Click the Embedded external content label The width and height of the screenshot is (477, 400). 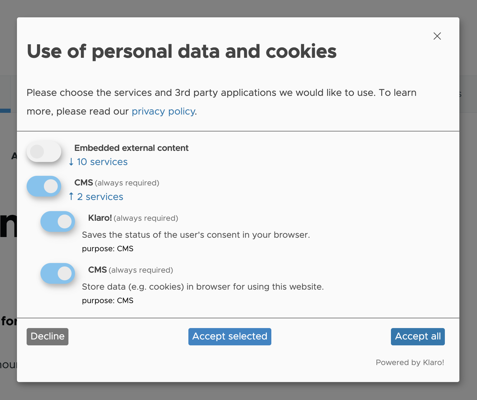(x=131, y=148)
